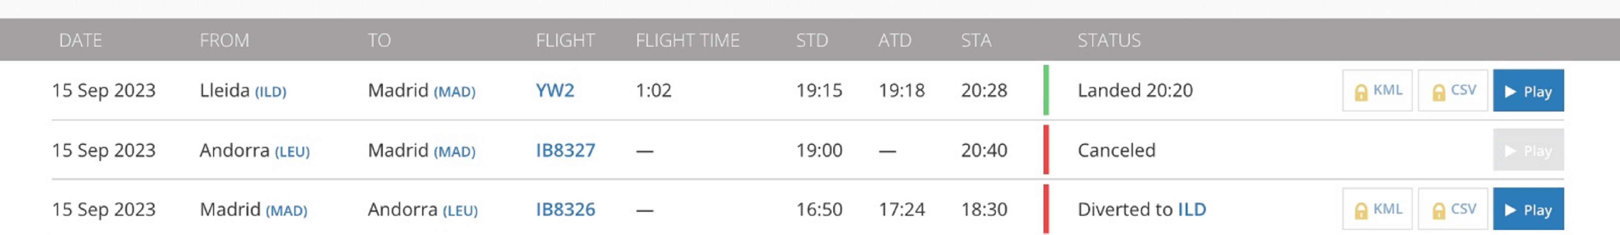Viewport: 1620px width, 235px height.
Task: Open flight IB8327 link
Action: click(565, 151)
